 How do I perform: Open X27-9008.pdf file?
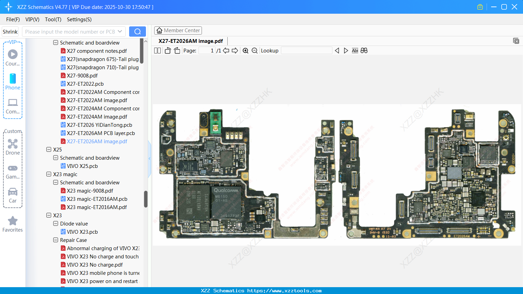(x=82, y=76)
